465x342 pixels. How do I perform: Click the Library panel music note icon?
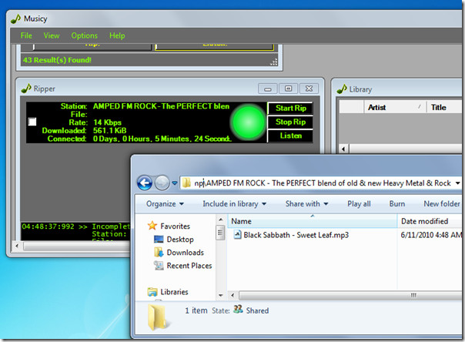pos(342,89)
